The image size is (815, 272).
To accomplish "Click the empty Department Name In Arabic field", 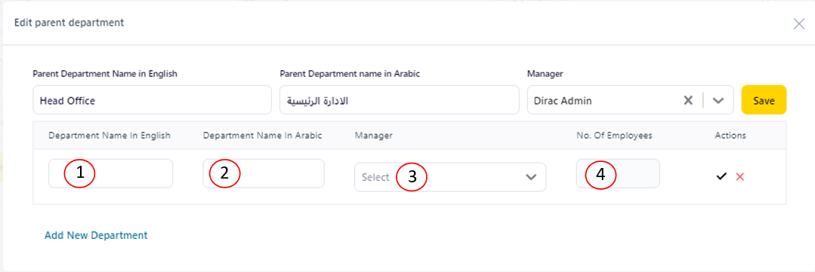I will [x=264, y=173].
